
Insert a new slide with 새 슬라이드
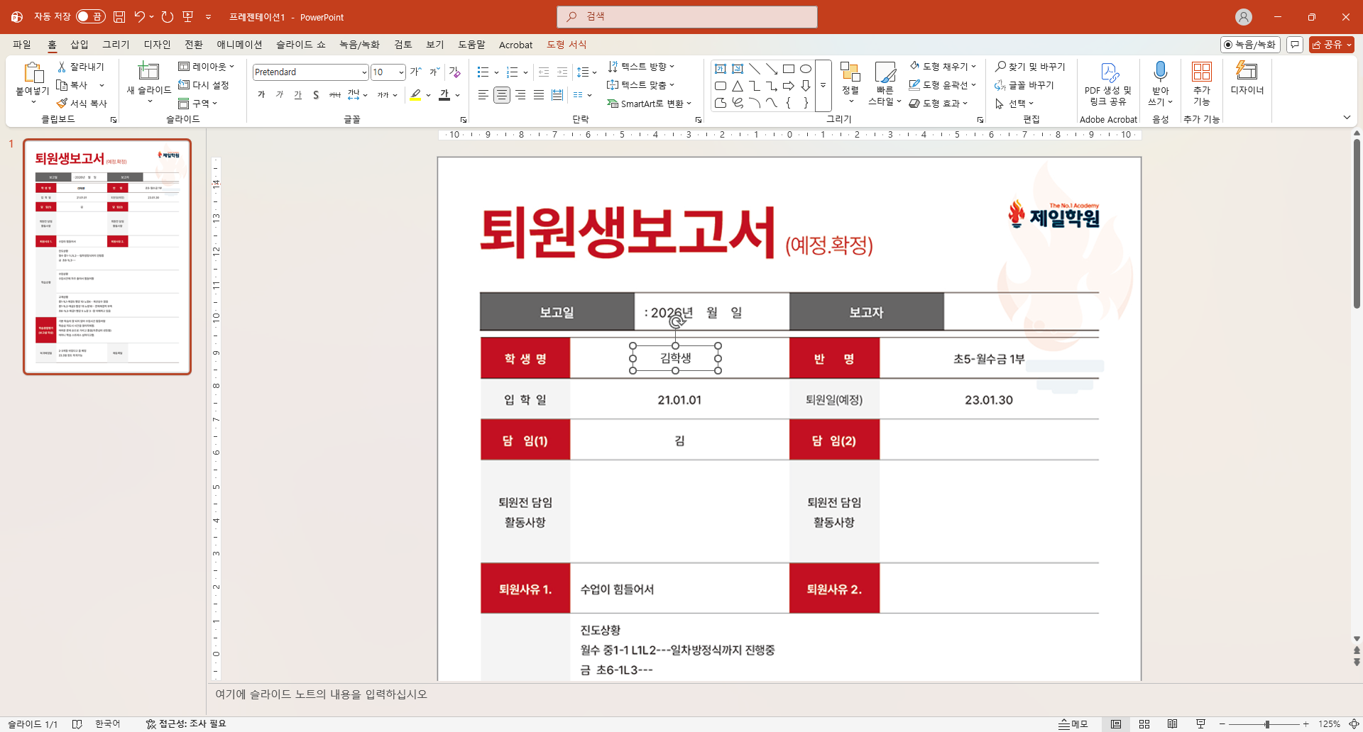(148, 71)
